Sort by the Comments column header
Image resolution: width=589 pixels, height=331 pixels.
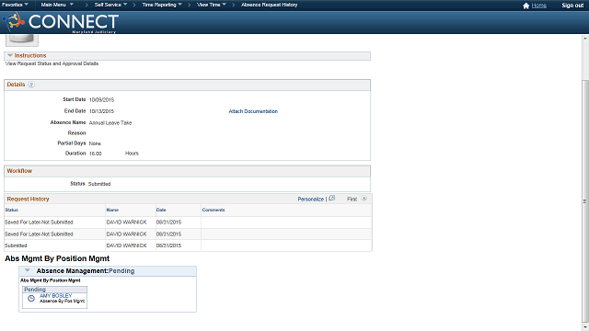click(x=214, y=211)
